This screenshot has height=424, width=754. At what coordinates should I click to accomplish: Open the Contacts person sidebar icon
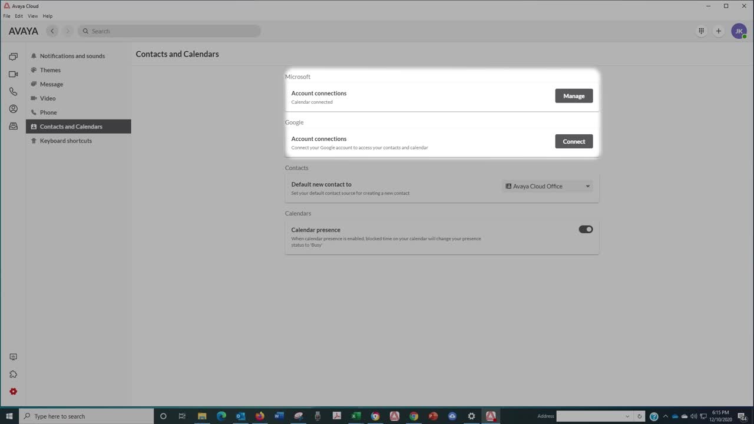pos(13,109)
